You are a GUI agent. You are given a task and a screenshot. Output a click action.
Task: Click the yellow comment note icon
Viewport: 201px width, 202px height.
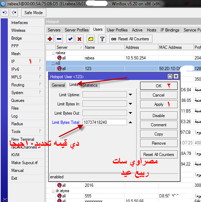click(x=91, y=39)
